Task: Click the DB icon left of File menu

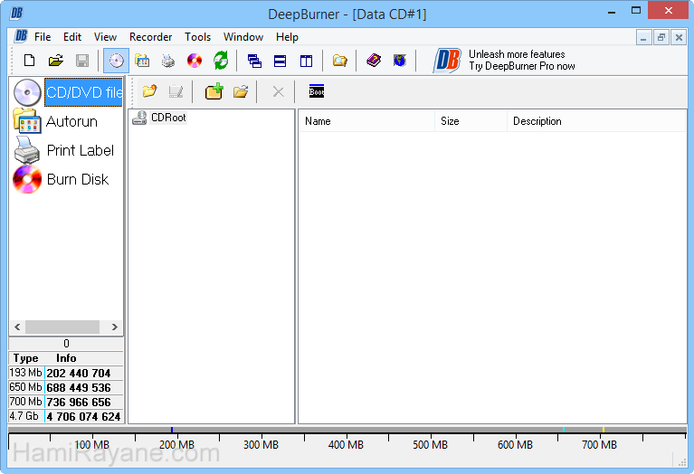Action: (21, 36)
